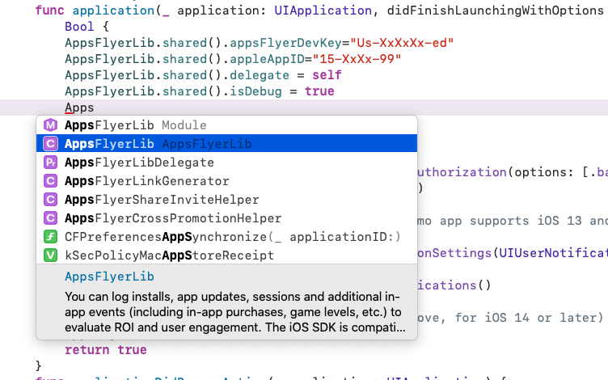
Task: Select CFPreferencesAppSynchronize function suggestion
Action: [227, 237]
